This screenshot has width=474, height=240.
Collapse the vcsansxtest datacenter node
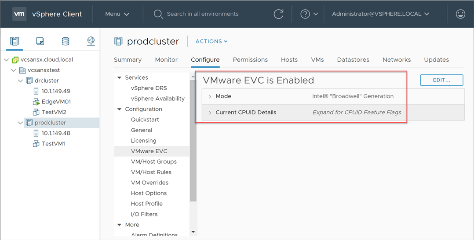tap(13, 70)
